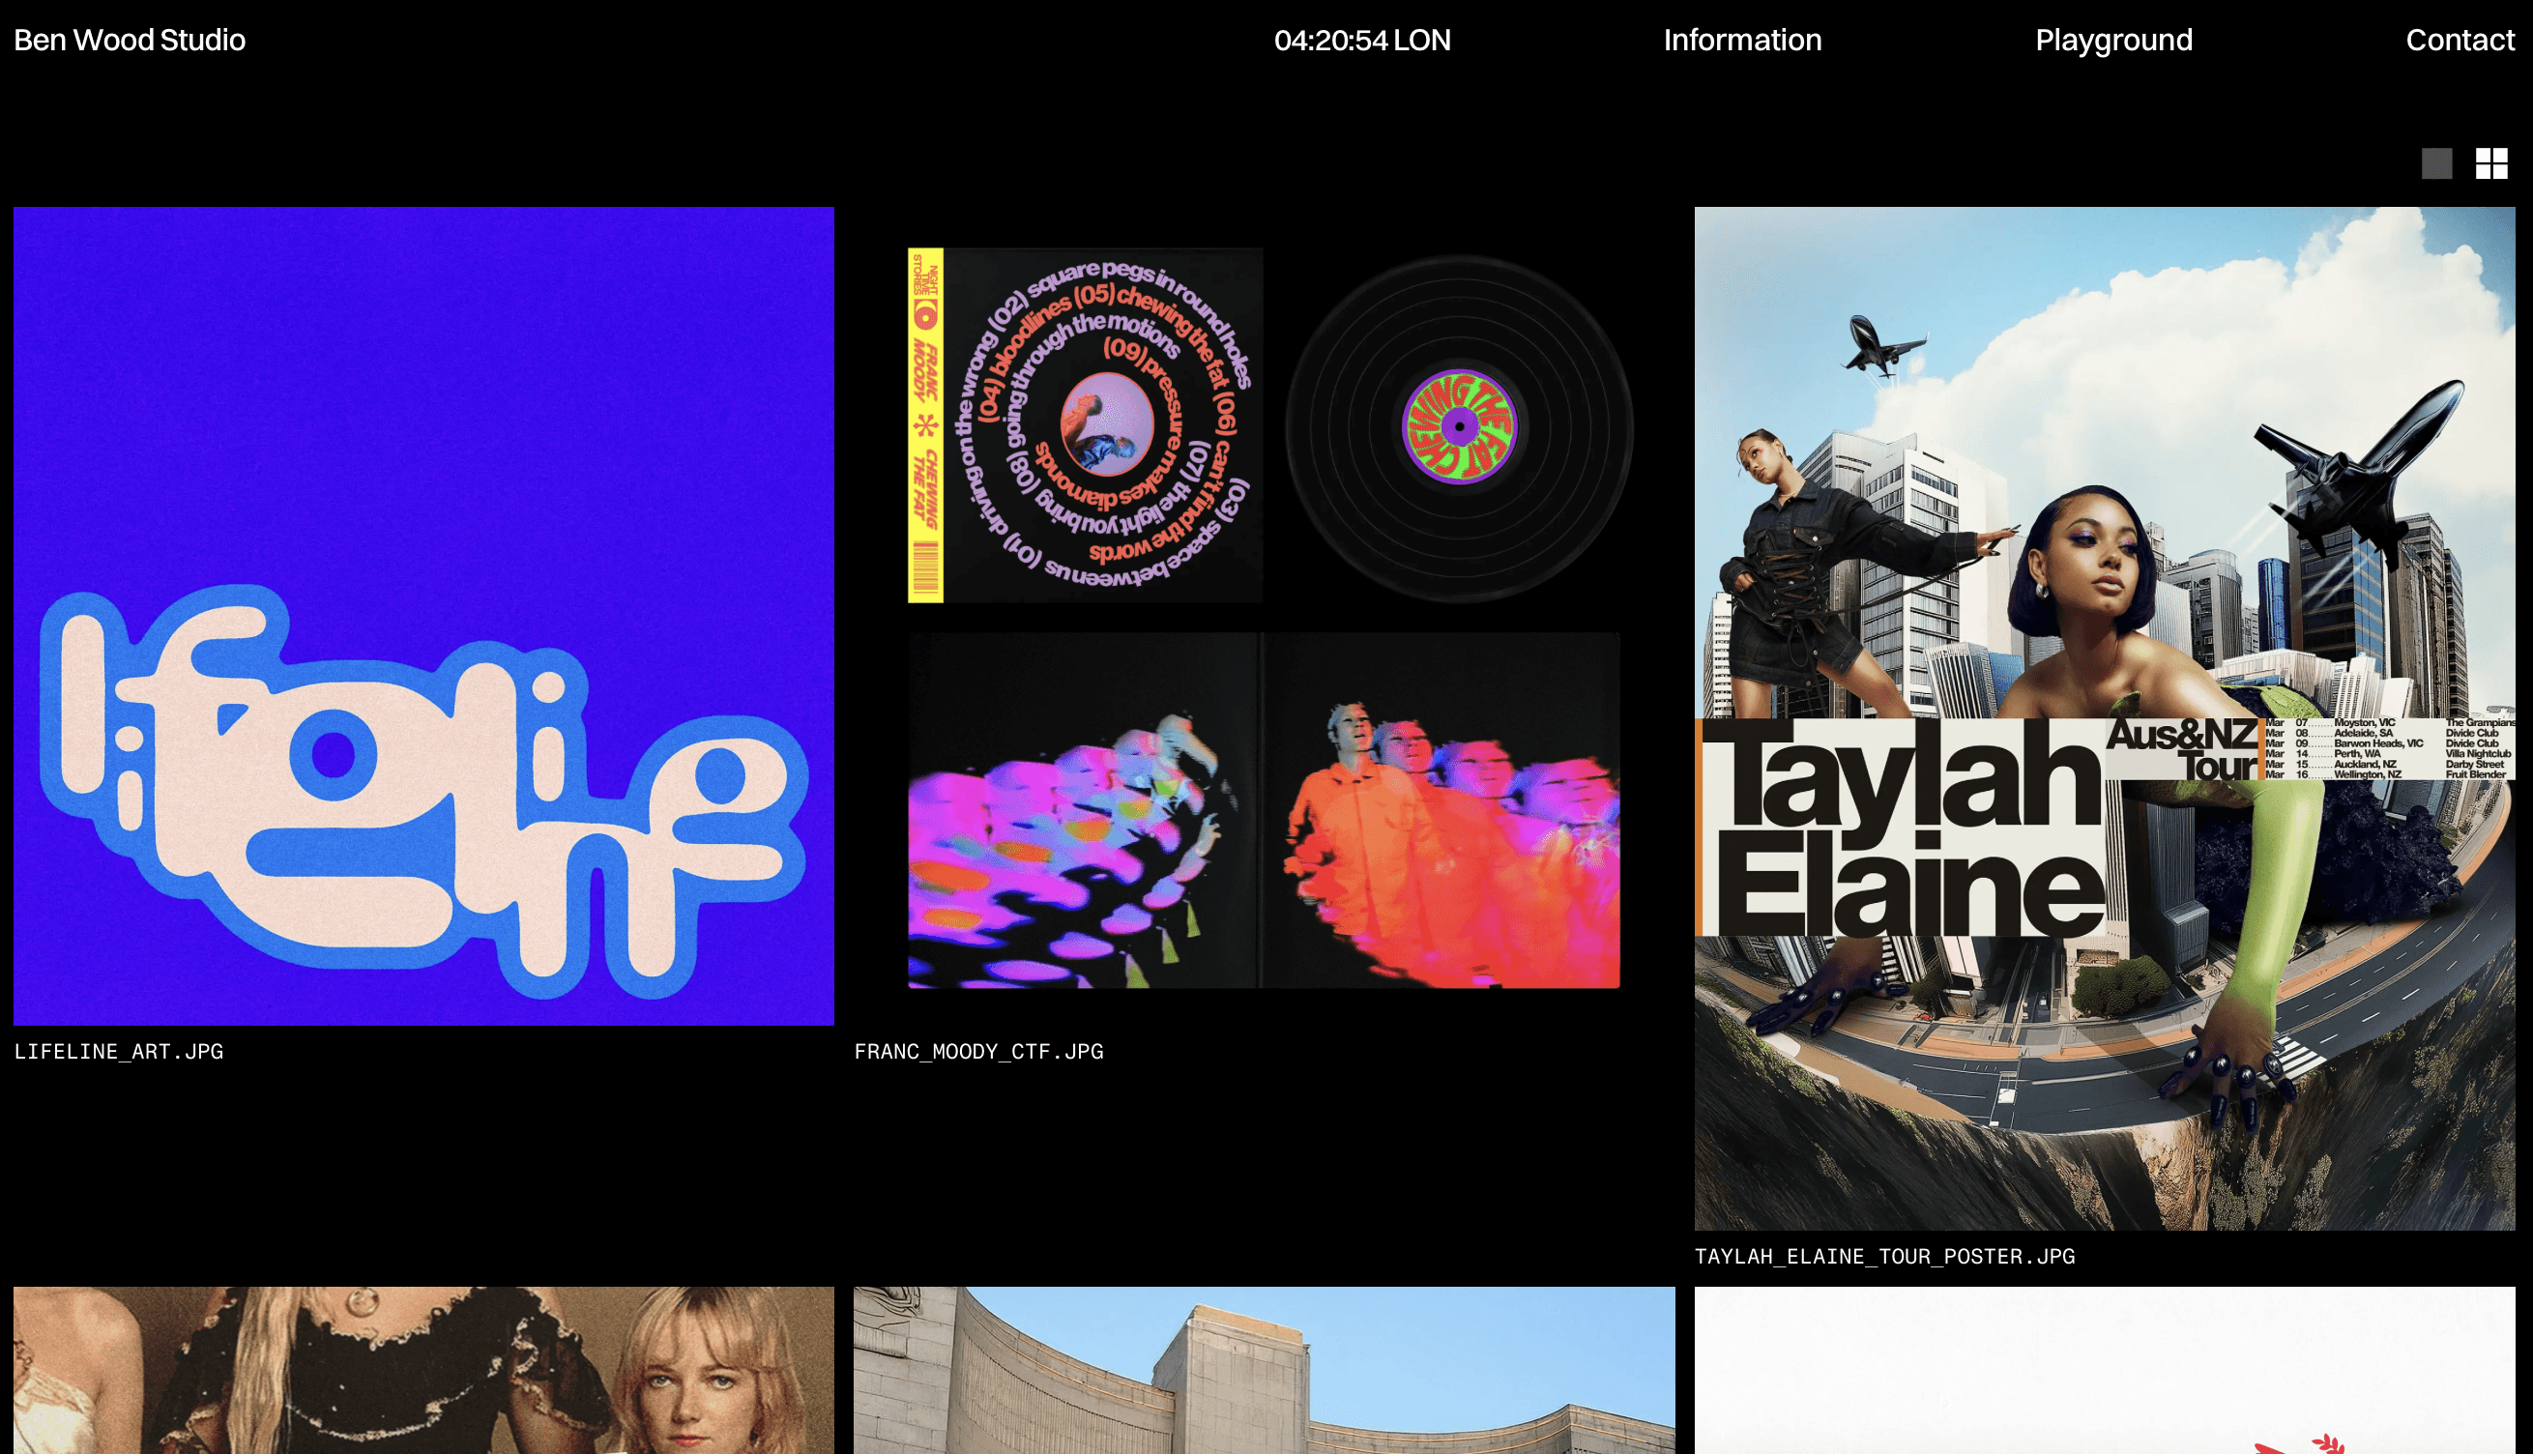The width and height of the screenshot is (2533, 1454).
Task: Click the TAYLAH_ELAINE_TOUR_POSTER.JPG caption
Action: tap(1884, 1256)
